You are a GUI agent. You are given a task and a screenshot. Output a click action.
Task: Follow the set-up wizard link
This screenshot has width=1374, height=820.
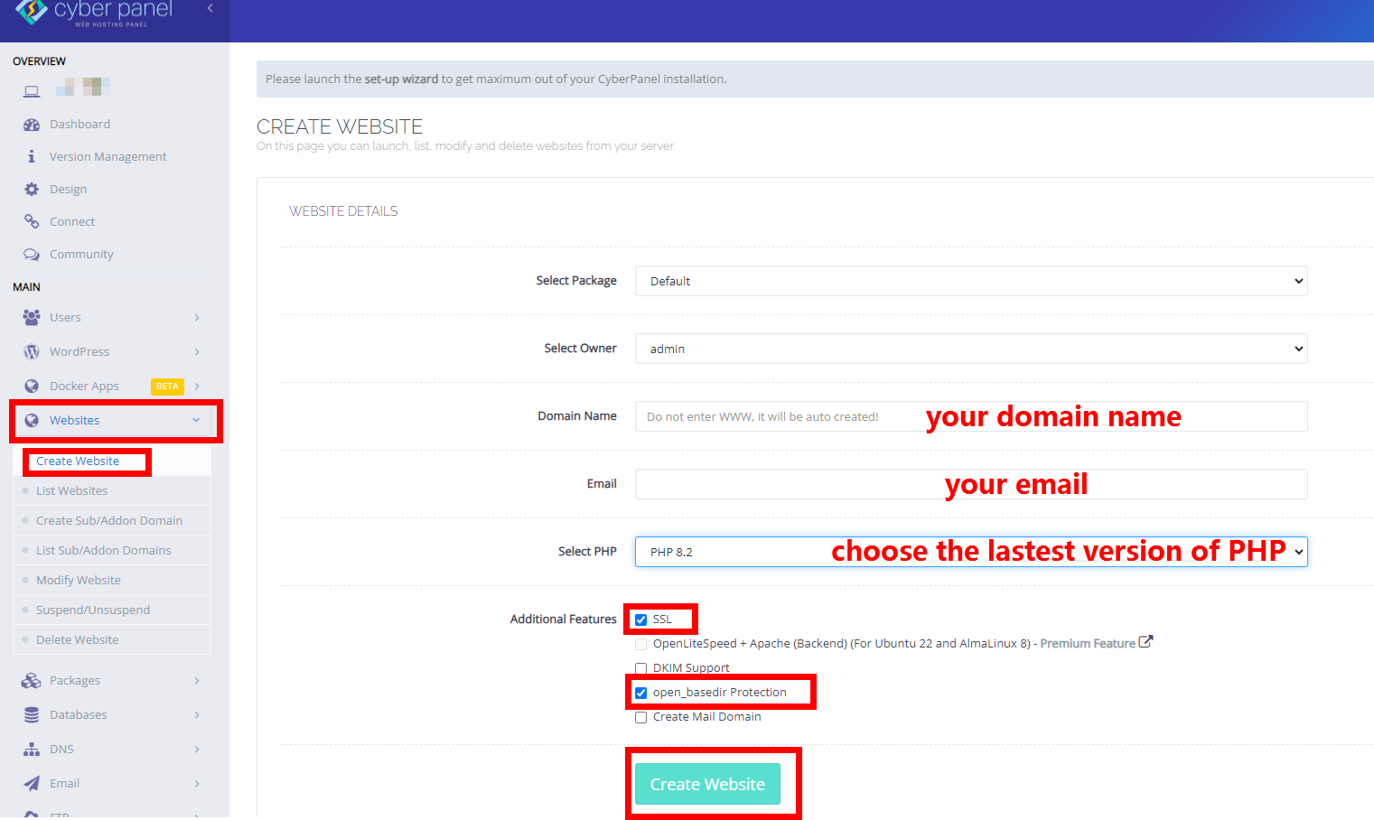(x=401, y=79)
